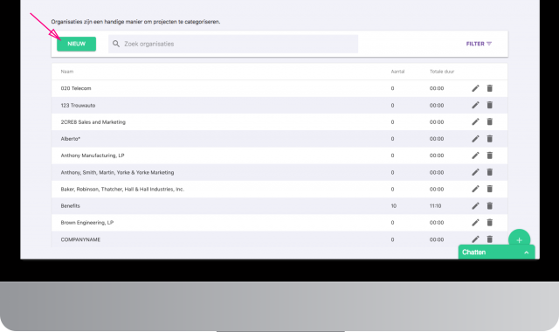Delete the Alberto* organisation

pos(490,138)
